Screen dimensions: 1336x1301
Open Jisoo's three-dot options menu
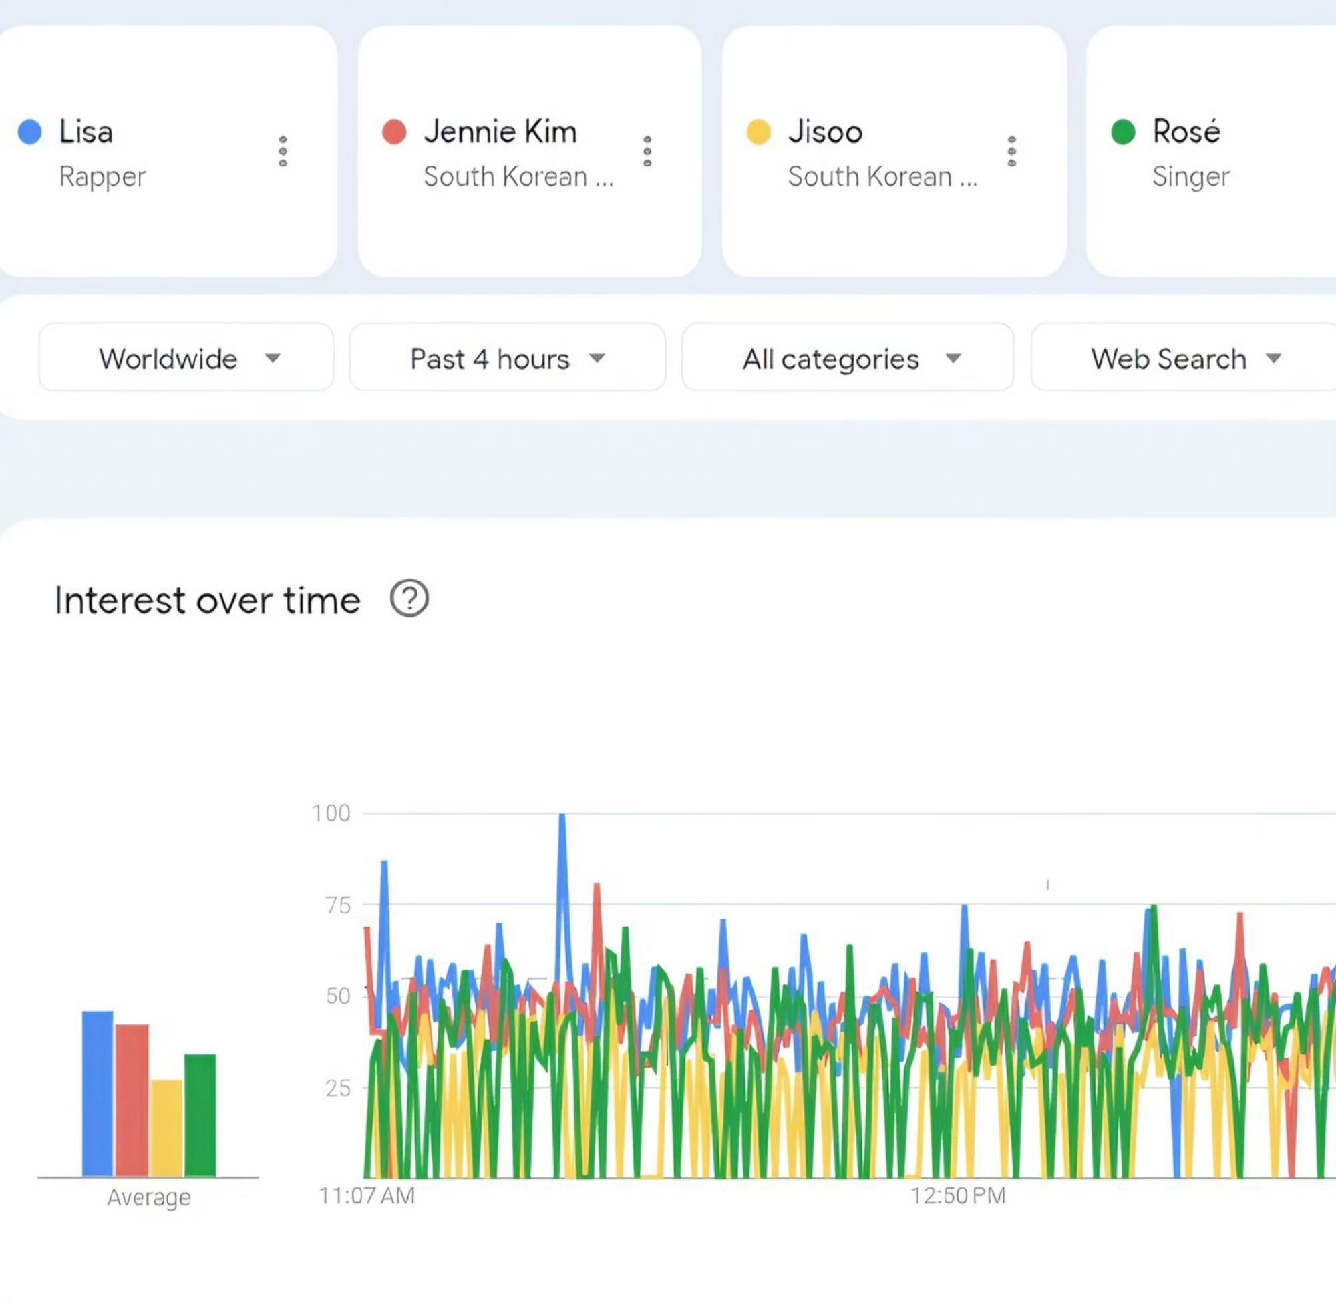[1011, 151]
